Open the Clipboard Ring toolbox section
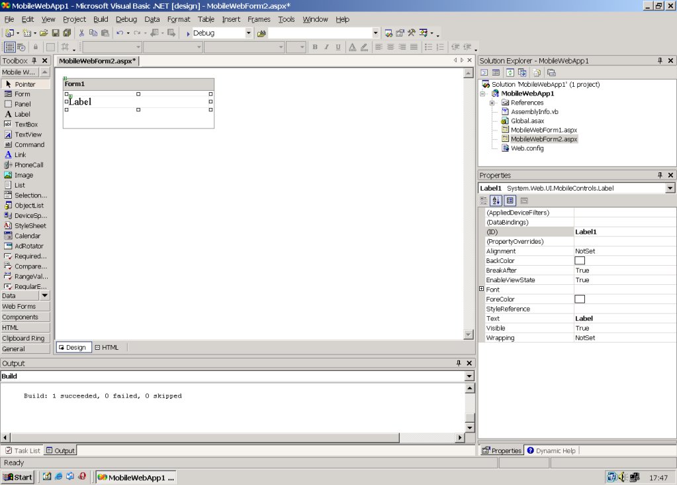Image resolution: width=677 pixels, height=485 pixels. [25, 338]
